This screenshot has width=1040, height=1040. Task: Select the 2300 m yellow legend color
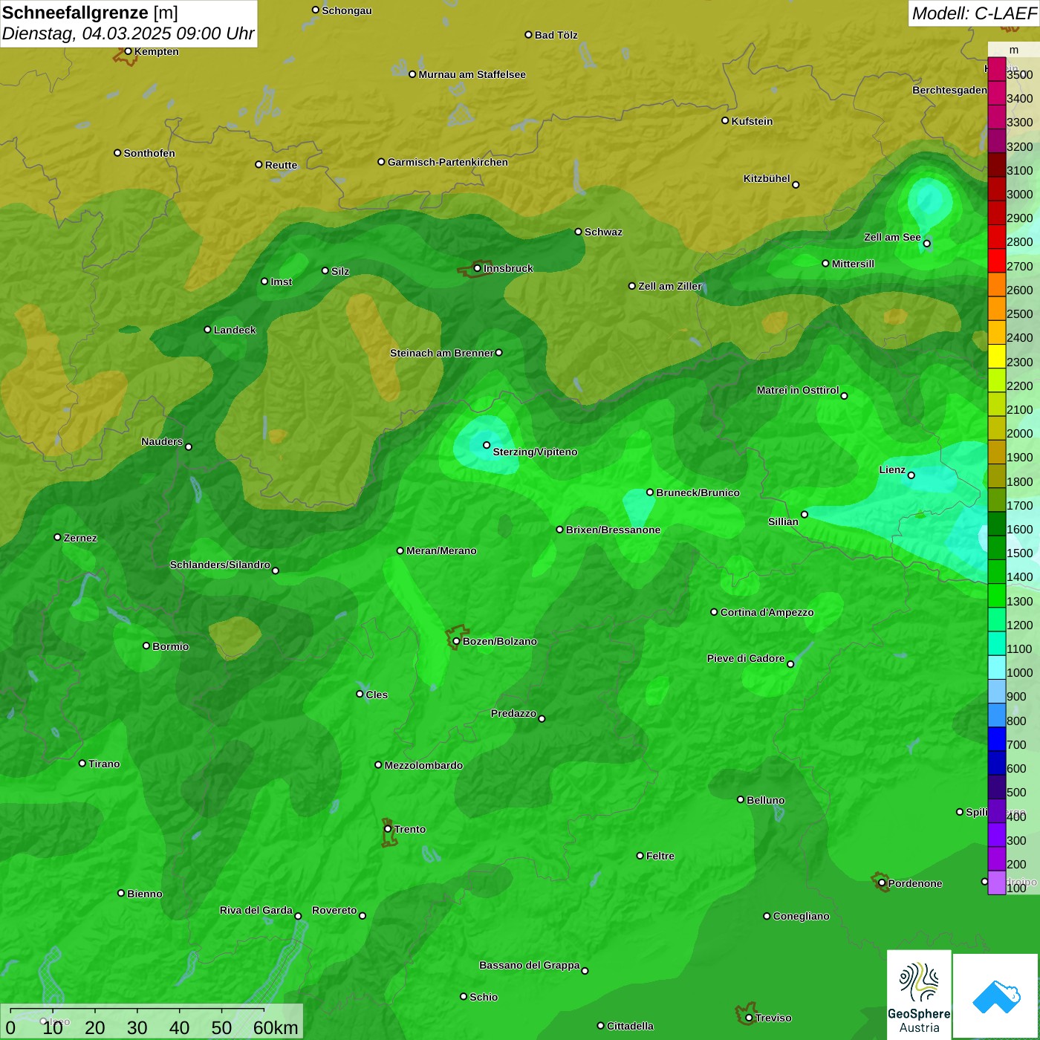(996, 357)
